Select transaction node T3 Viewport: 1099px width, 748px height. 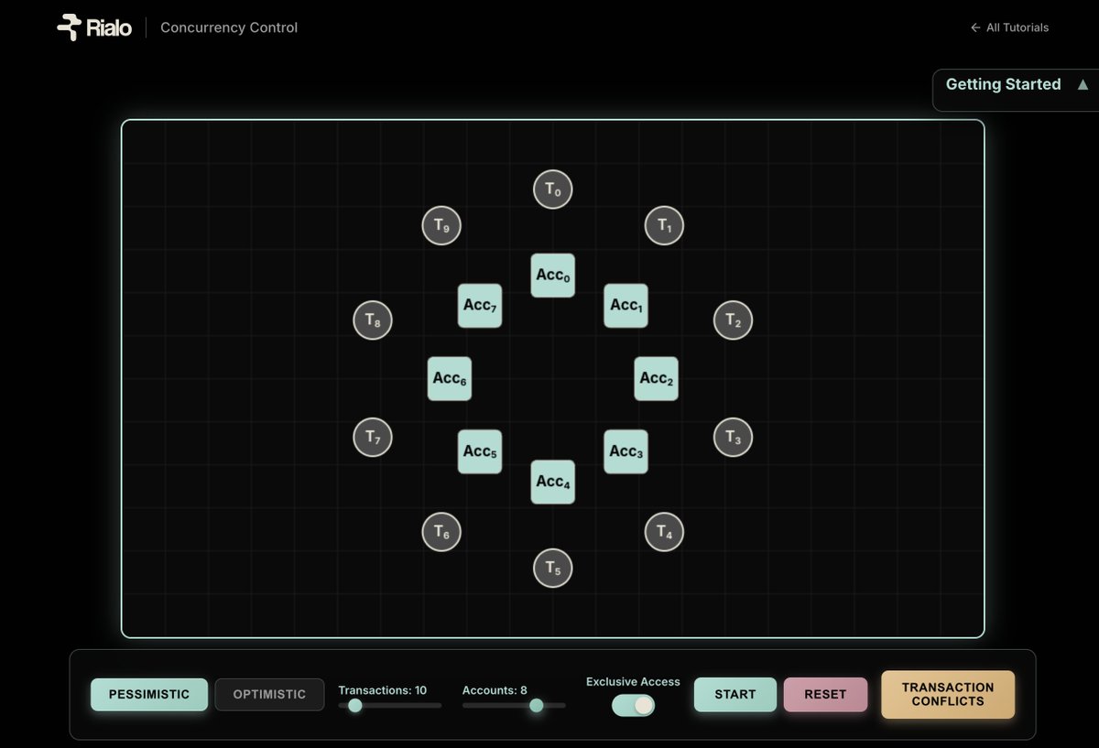tap(733, 438)
